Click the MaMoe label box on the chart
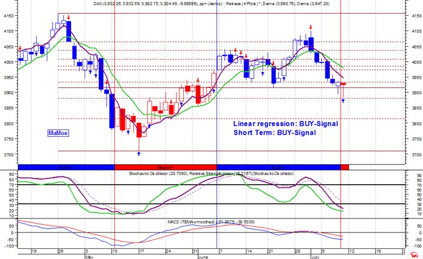The width and height of the screenshot is (423, 259). [58, 133]
